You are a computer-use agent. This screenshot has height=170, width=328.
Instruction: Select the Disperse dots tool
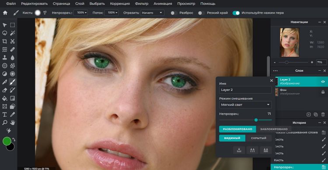pyautogui.click(x=13, y=66)
